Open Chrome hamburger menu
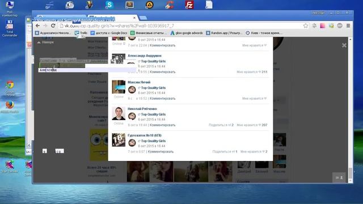The height and width of the screenshot is (204, 363). click(x=348, y=25)
